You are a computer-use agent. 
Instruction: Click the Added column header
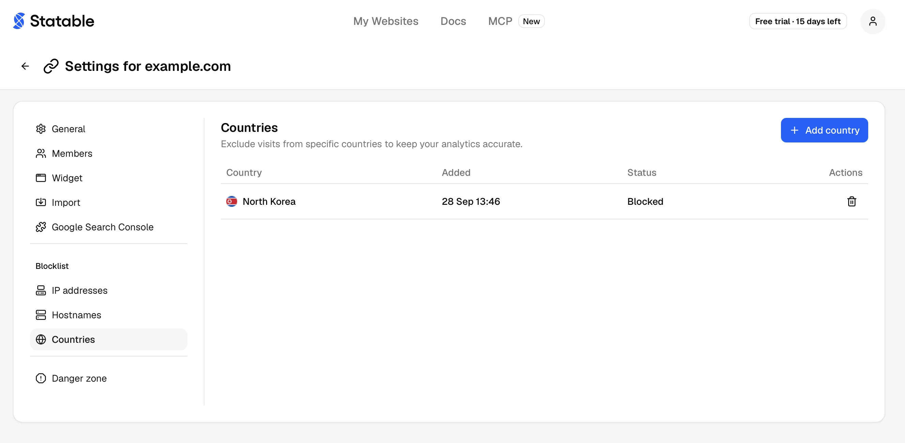(456, 172)
